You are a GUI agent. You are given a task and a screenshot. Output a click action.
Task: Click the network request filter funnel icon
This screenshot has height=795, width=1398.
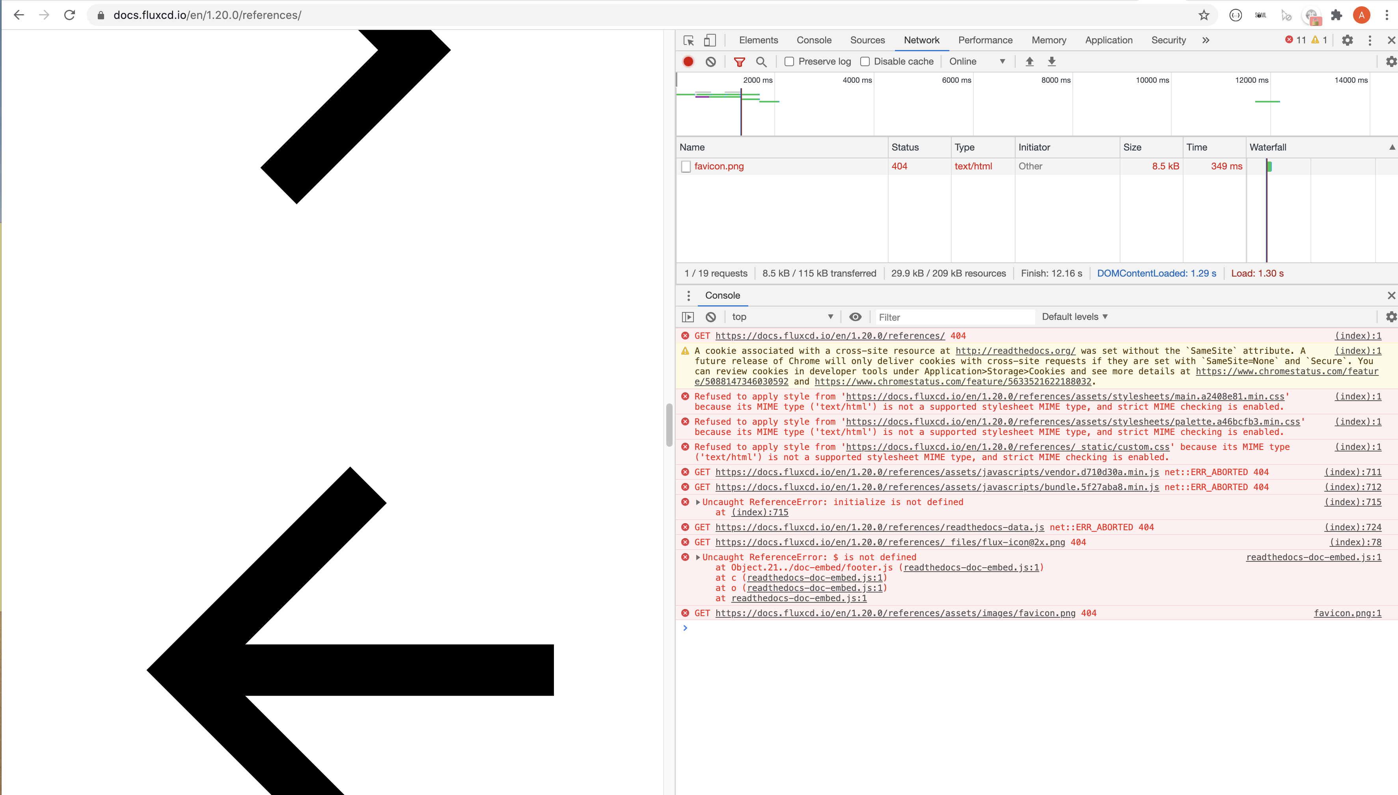pos(740,62)
